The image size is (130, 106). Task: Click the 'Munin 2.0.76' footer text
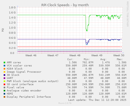click(x=65, y=103)
